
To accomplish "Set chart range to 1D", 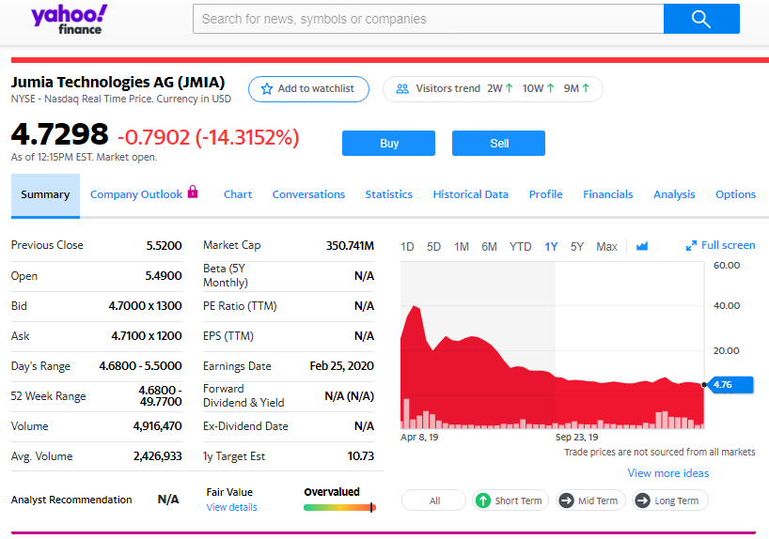I will (407, 246).
